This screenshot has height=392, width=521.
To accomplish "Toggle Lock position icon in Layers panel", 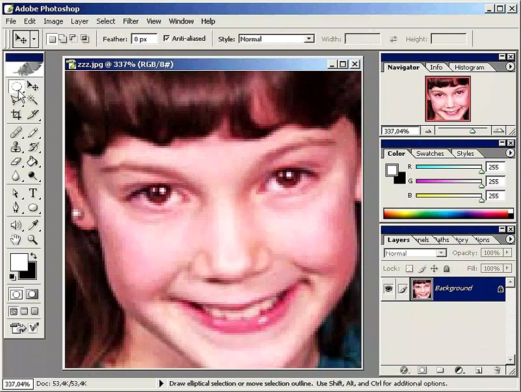I will [435, 268].
